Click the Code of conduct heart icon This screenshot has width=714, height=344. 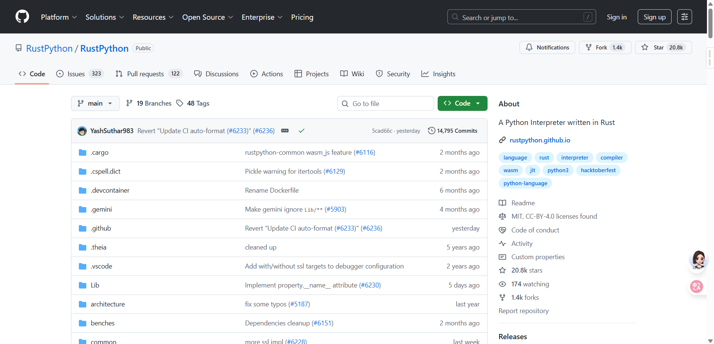coord(502,230)
